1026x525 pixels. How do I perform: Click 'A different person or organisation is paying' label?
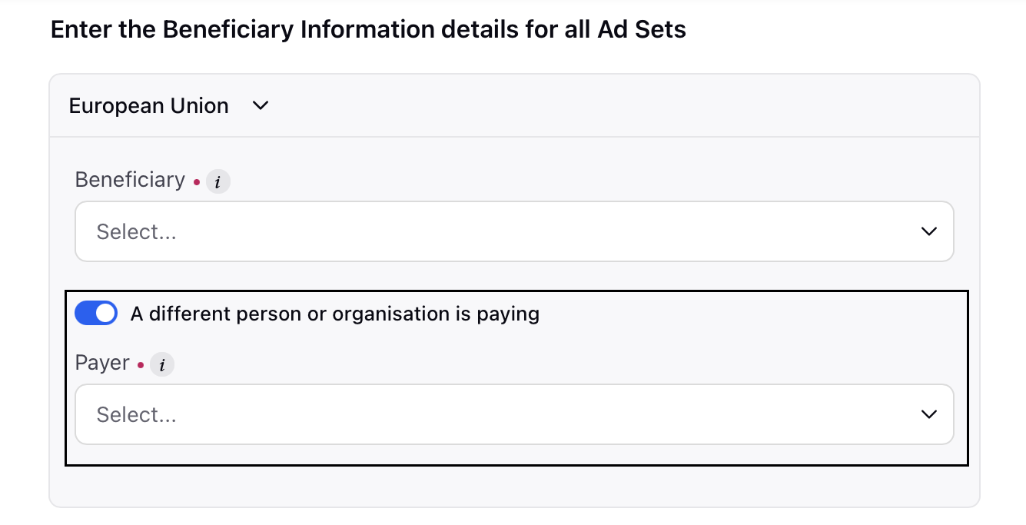point(335,314)
